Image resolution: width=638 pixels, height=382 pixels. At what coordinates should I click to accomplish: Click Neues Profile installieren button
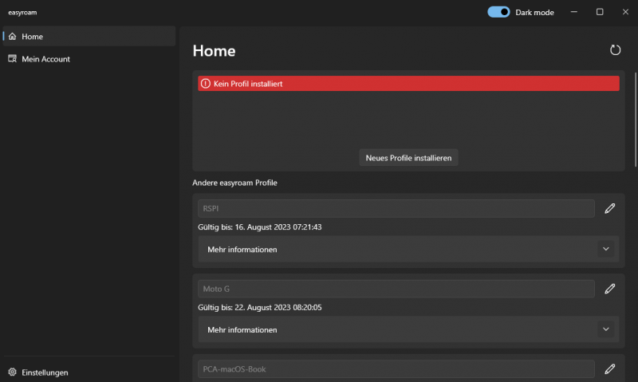pyautogui.click(x=408, y=158)
